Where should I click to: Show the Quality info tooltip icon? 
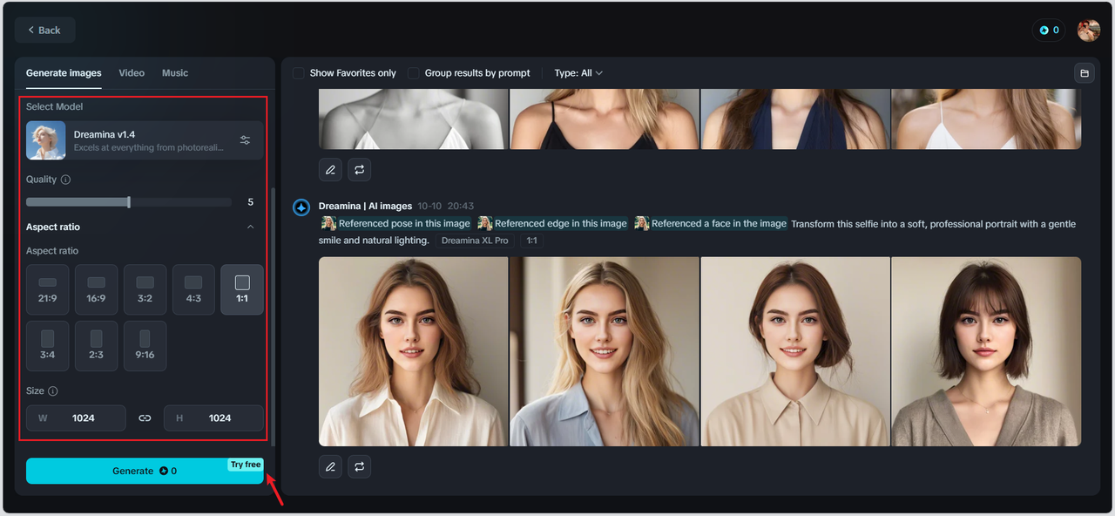(x=66, y=180)
